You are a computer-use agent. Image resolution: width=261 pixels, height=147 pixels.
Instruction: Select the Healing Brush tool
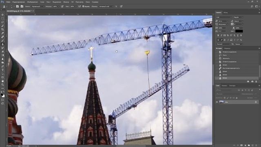click(2, 37)
